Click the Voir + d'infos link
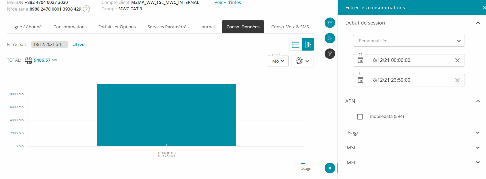The height and width of the screenshot is (179, 486). [x=228, y=3]
